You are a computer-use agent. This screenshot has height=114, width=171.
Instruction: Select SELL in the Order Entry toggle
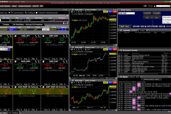[x=127, y=26]
